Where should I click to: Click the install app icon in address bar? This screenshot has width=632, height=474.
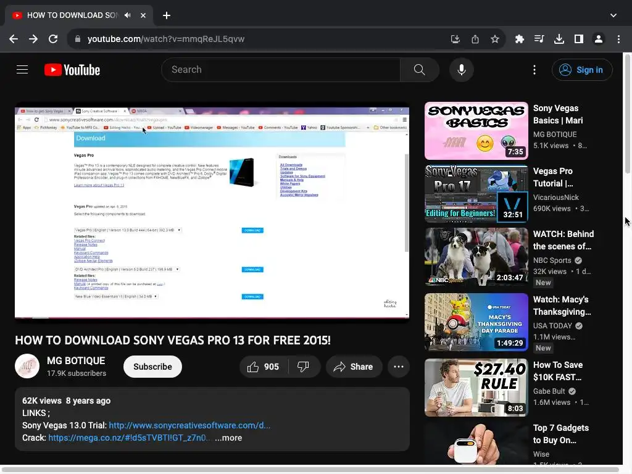pyautogui.click(x=455, y=39)
